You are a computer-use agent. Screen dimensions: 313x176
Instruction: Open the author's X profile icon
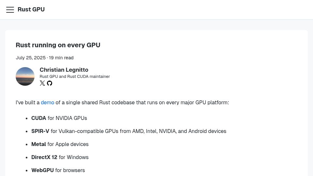tap(42, 83)
